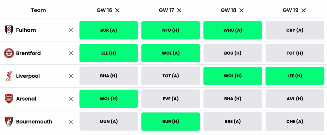The width and height of the screenshot is (327, 135).
Task: Select Fulham's green BUR (A) fixture cell
Action: tap(109, 30)
